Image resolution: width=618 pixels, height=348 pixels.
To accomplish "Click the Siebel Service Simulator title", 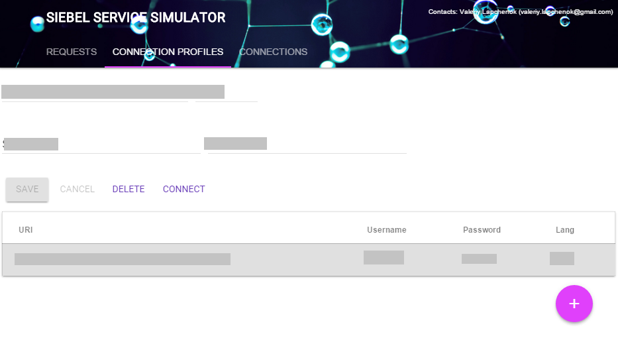I will pyautogui.click(x=136, y=17).
